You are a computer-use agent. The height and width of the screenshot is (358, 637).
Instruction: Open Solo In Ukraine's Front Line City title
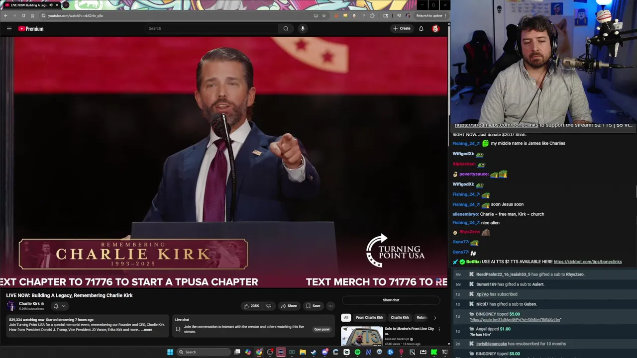click(409, 329)
